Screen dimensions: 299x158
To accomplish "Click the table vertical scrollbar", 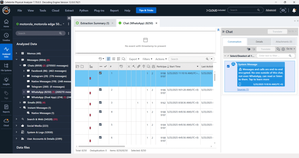I will coord(215,77).
